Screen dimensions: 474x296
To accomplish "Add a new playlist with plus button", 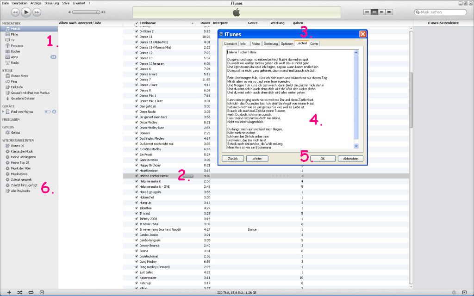I will coord(9,292).
